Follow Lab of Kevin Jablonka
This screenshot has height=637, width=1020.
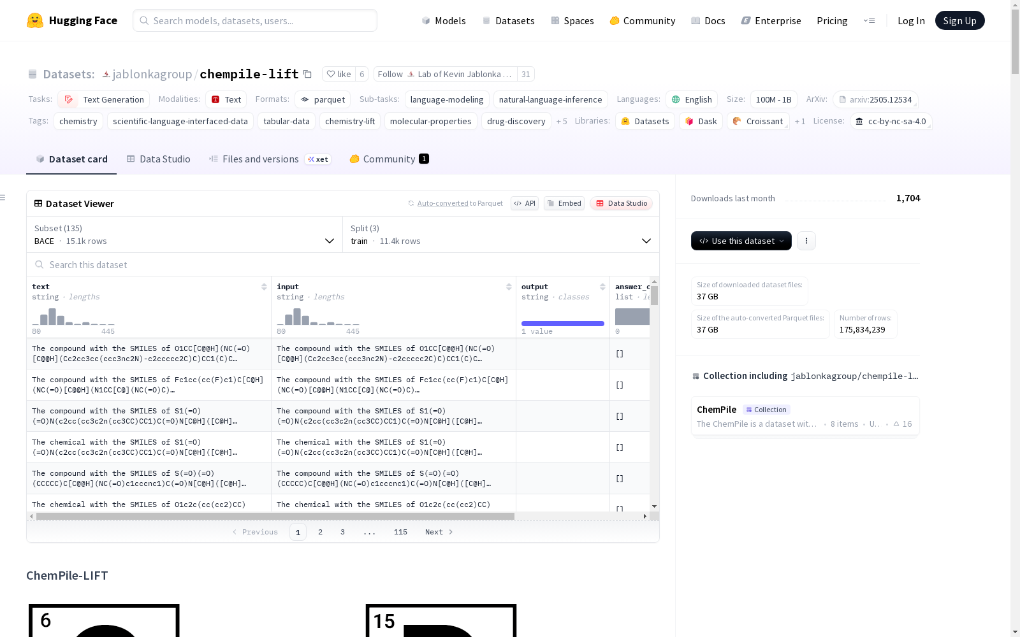click(x=446, y=74)
